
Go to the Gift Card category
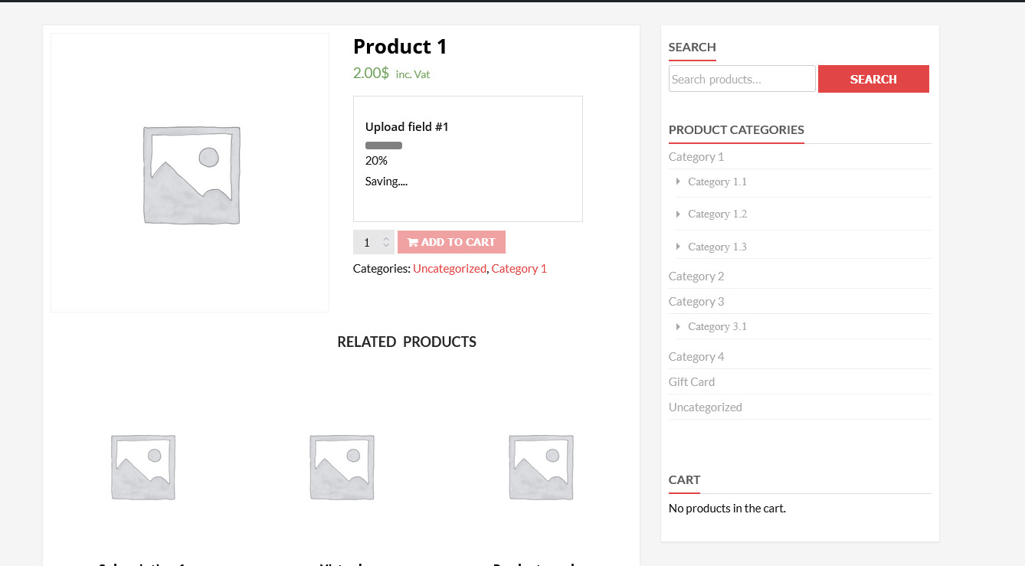692,382
